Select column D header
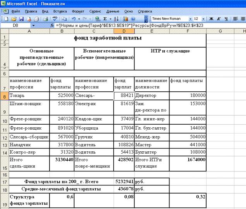 pos(124,31)
